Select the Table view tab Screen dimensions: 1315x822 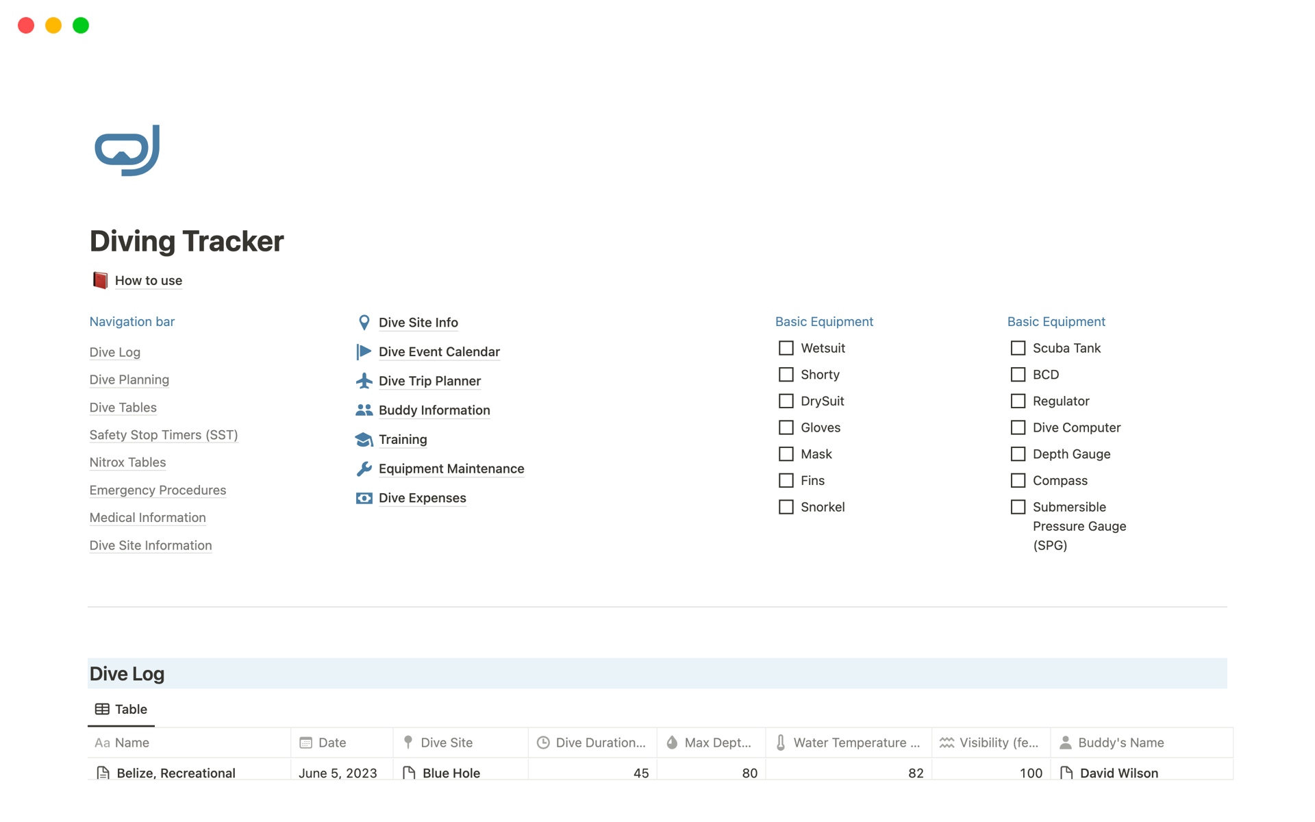[x=121, y=709]
